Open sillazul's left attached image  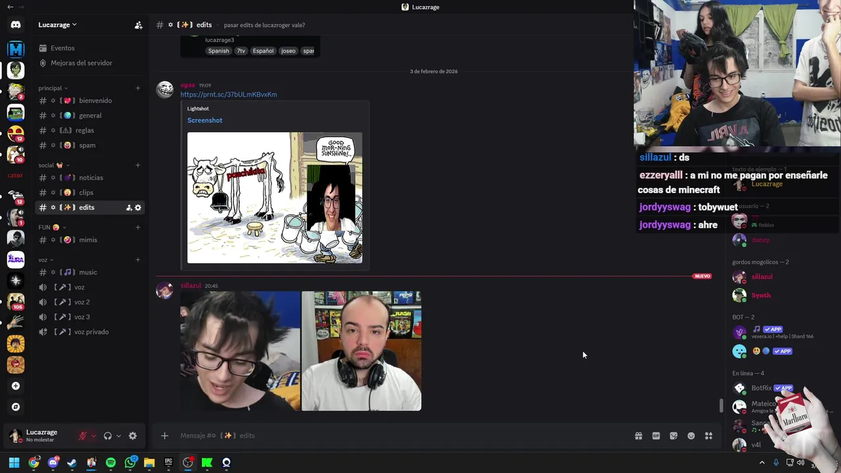click(x=240, y=351)
